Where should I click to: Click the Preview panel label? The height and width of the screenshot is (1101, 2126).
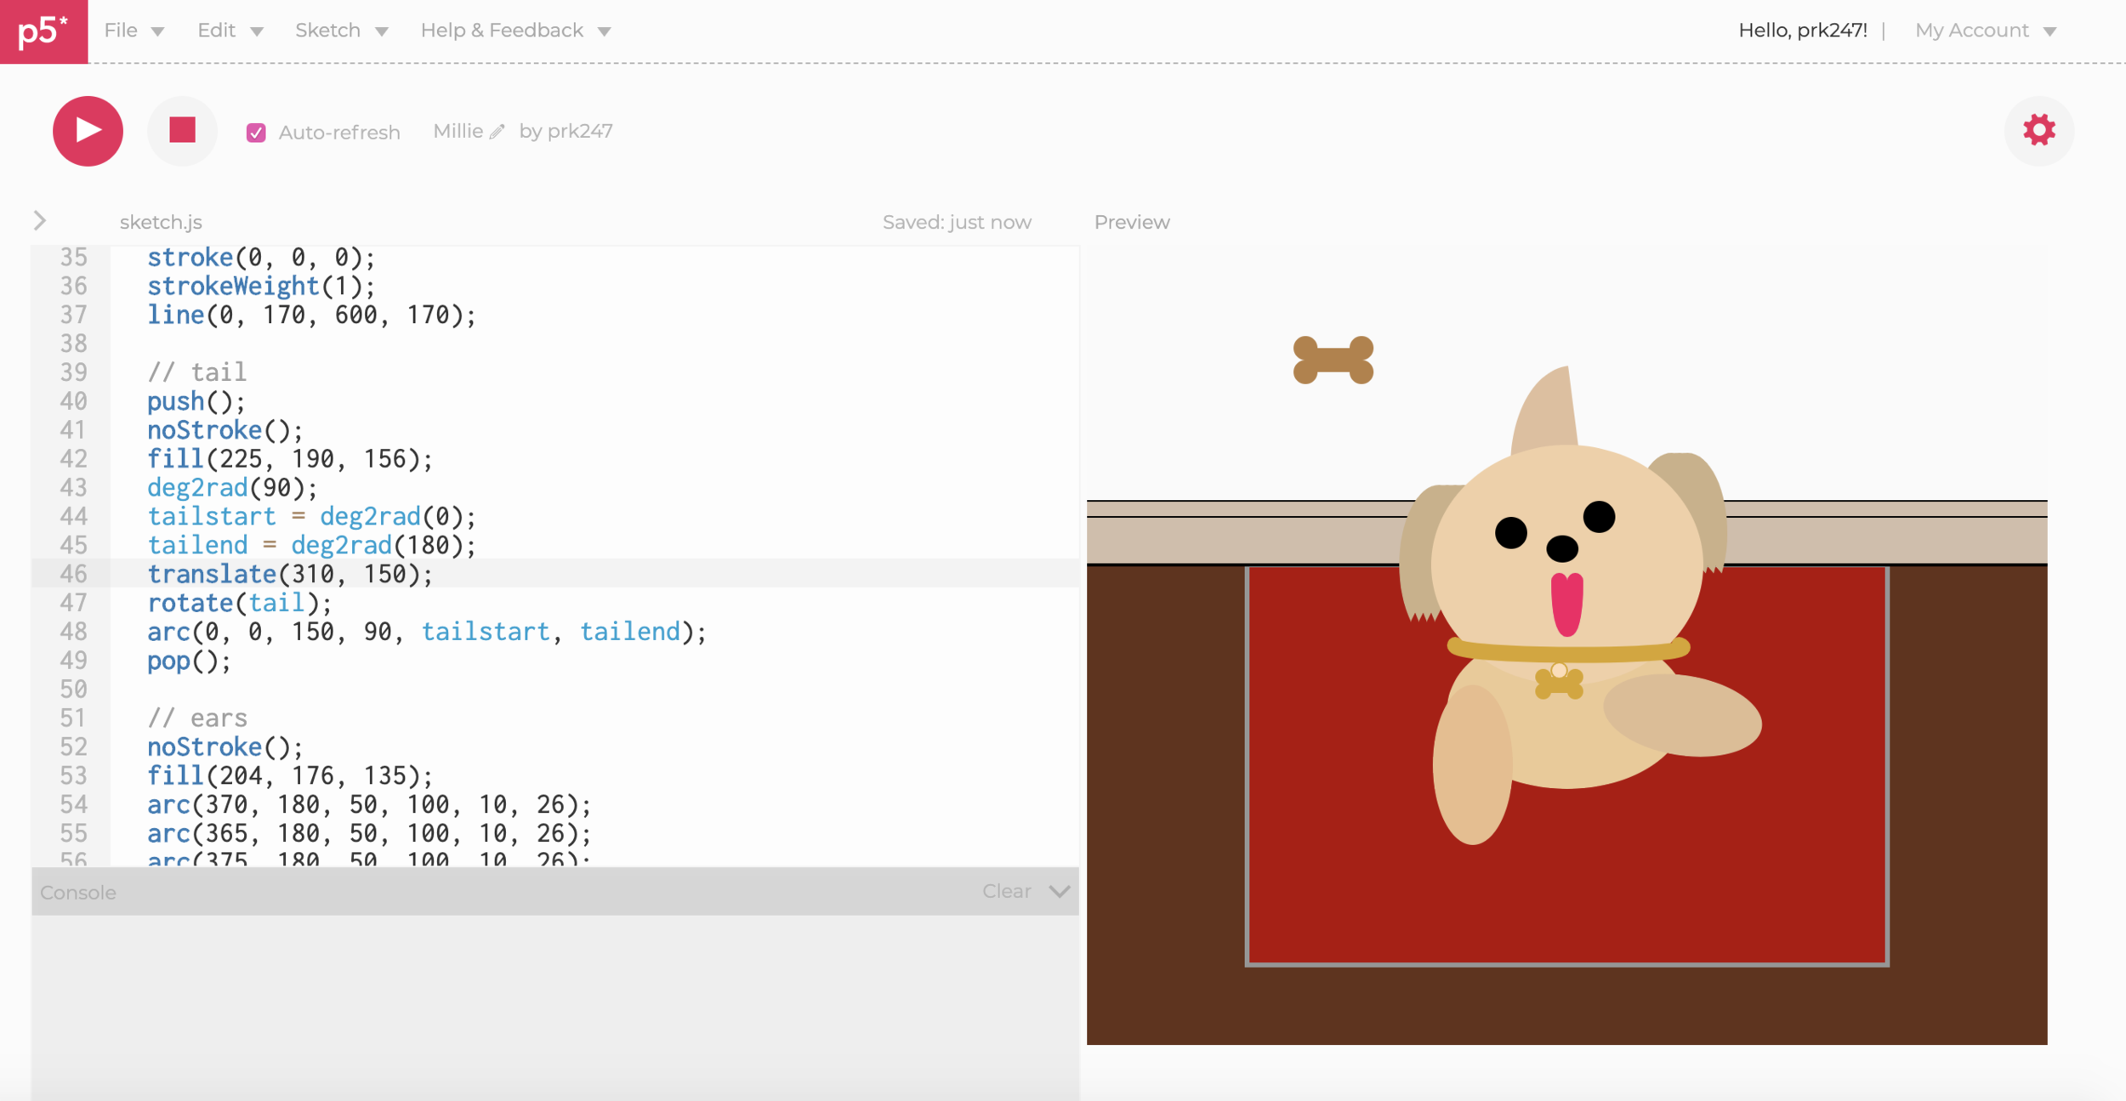tap(1132, 222)
